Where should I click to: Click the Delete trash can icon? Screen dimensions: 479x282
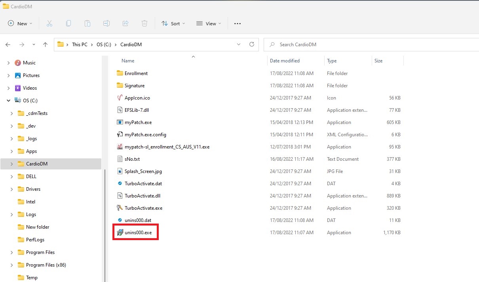click(x=144, y=24)
